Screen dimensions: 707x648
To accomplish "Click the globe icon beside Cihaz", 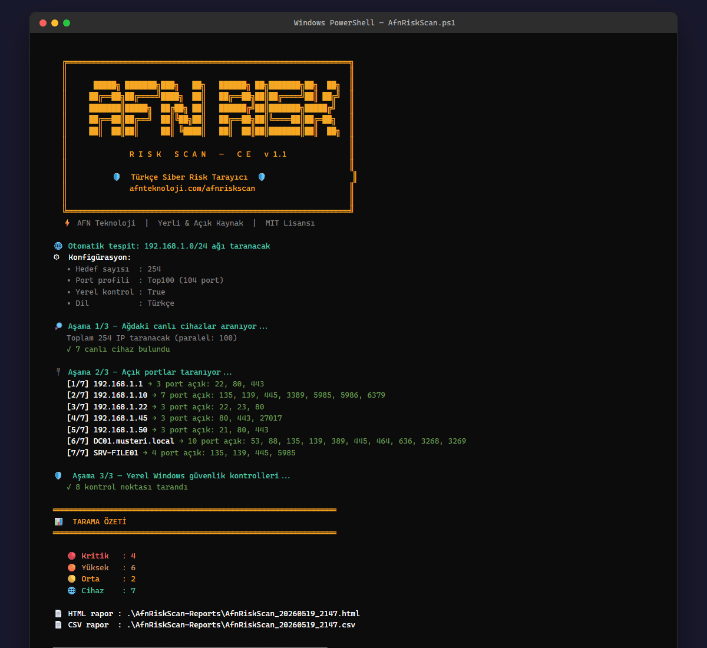I will coord(72,591).
